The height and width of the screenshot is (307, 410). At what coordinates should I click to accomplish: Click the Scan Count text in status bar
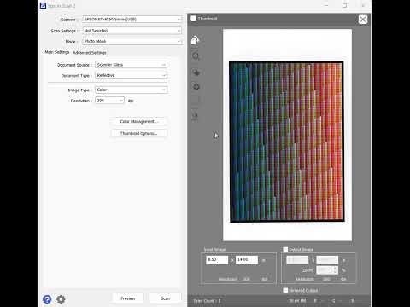(x=207, y=301)
